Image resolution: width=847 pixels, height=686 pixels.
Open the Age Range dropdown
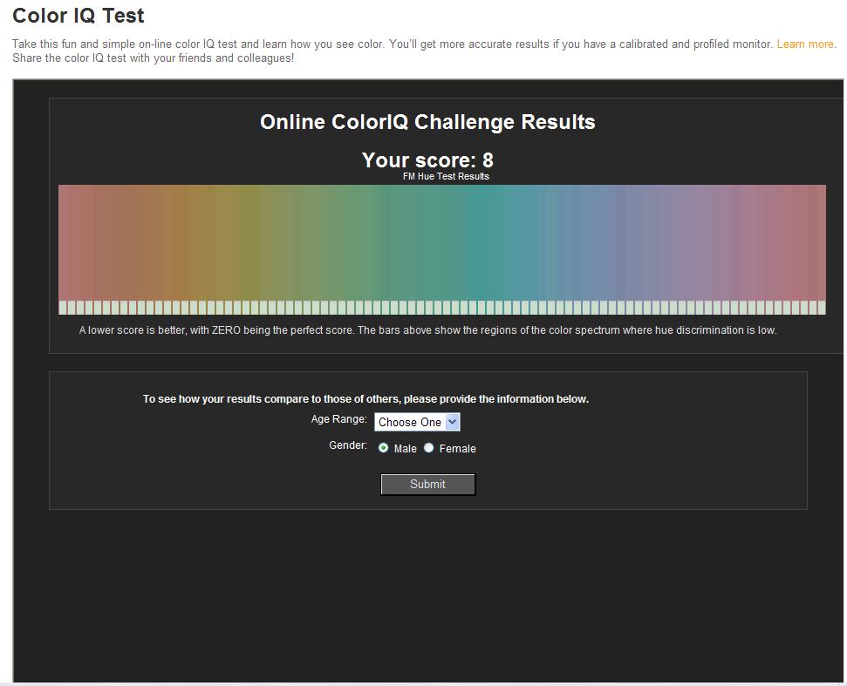pos(417,422)
